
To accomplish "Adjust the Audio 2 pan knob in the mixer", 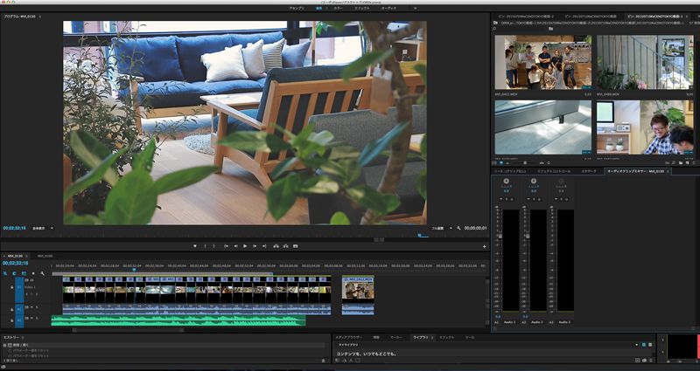I will pos(534,181).
